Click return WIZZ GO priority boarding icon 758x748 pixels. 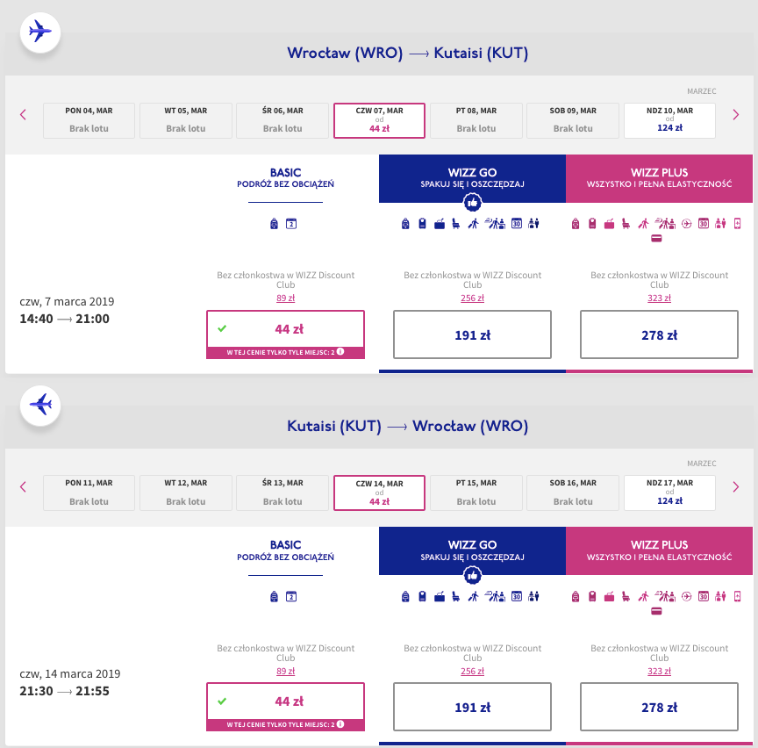pyautogui.click(x=473, y=597)
